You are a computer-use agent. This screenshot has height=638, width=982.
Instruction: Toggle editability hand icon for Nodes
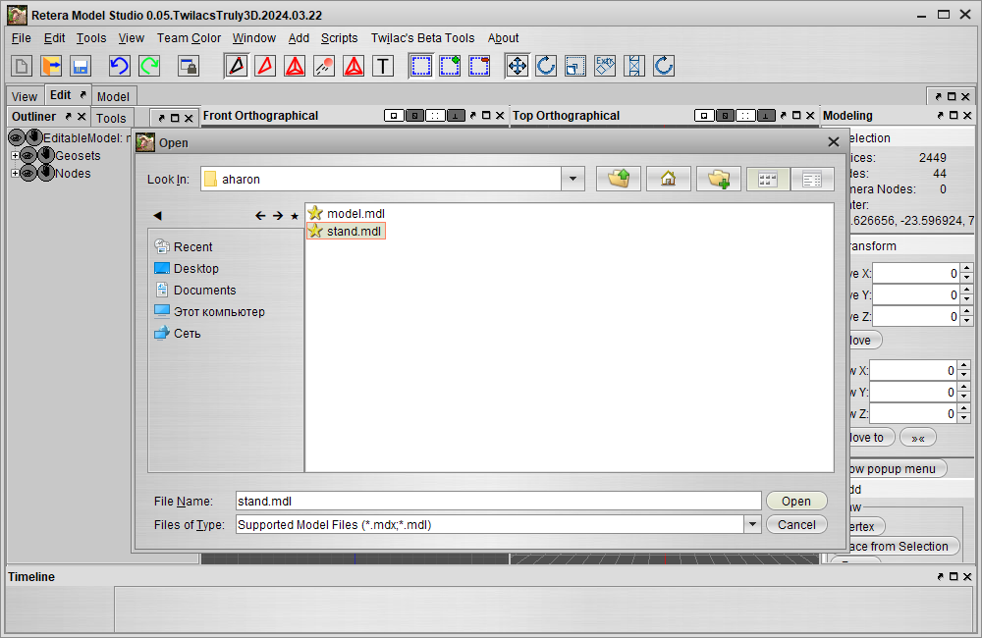46,173
